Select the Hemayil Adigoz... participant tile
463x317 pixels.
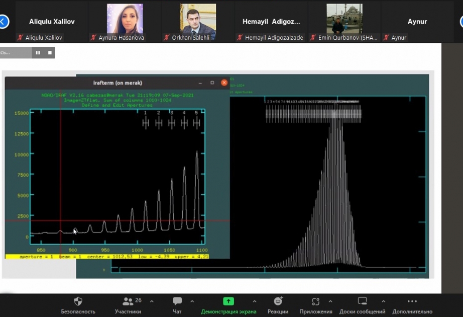[271, 22]
